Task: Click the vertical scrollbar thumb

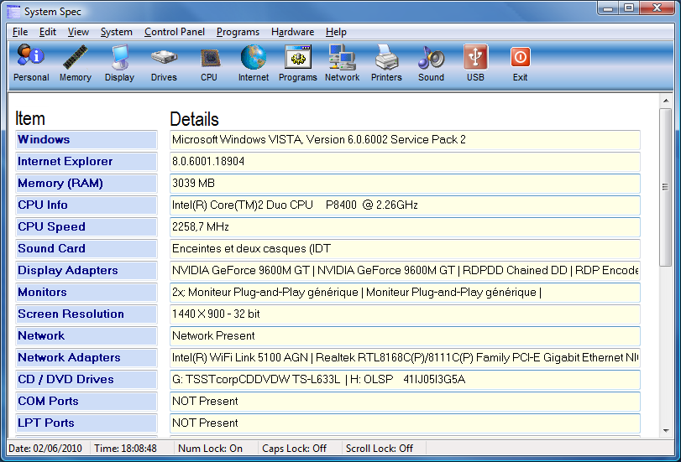Action: (665, 187)
